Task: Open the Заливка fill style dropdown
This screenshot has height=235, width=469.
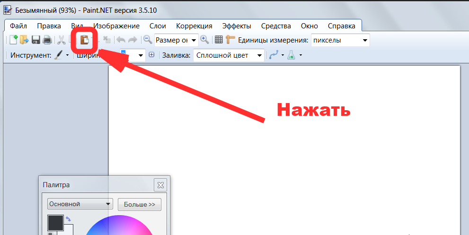Action: pos(229,55)
